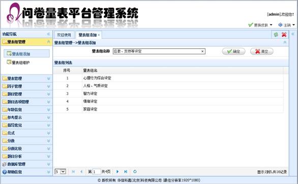
Task: Switch to the 欢迎使用 tab
Action: coord(64,35)
